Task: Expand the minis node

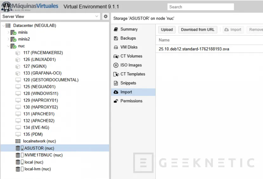Action: pyautogui.click(x=8, y=32)
